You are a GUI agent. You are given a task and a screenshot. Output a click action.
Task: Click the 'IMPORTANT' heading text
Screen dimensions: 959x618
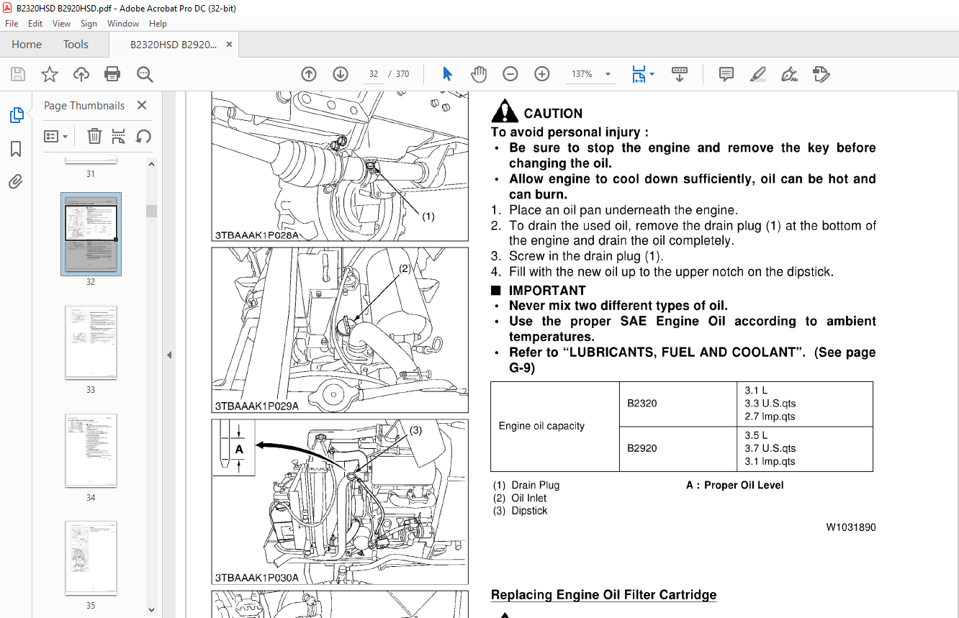point(547,291)
